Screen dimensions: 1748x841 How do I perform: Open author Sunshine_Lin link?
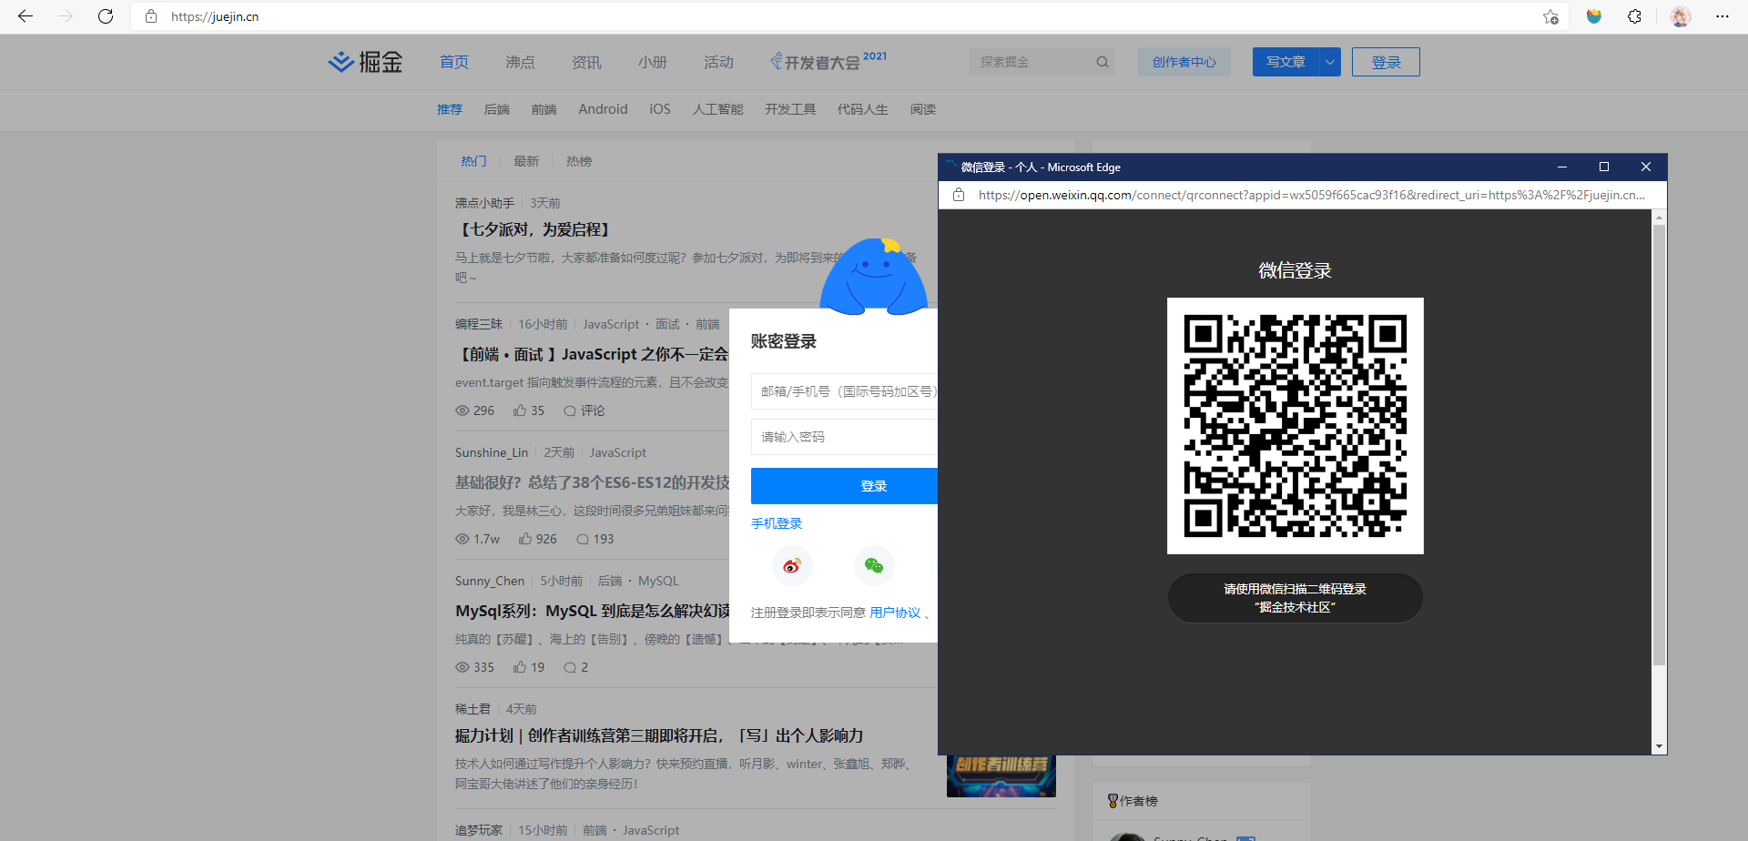(492, 452)
